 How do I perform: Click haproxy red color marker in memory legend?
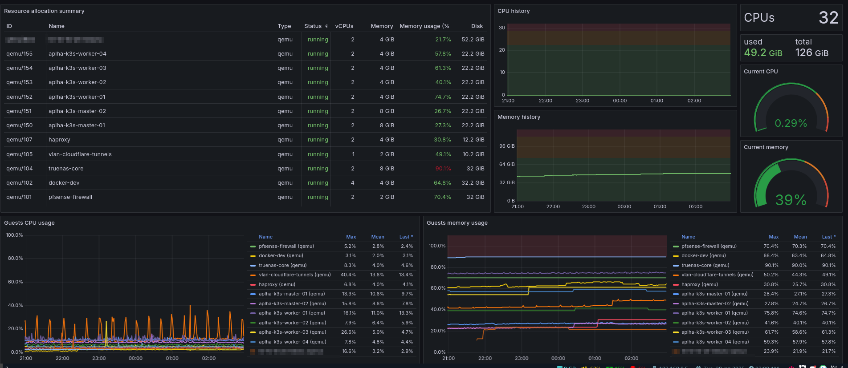pyautogui.click(x=676, y=285)
